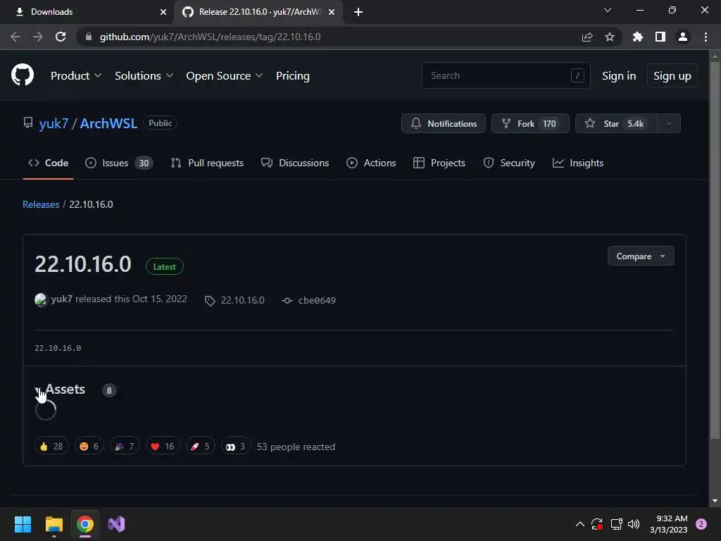Screen dimensions: 721x541
Task: Open the volume speaker tray icon
Action: [x=634, y=524]
